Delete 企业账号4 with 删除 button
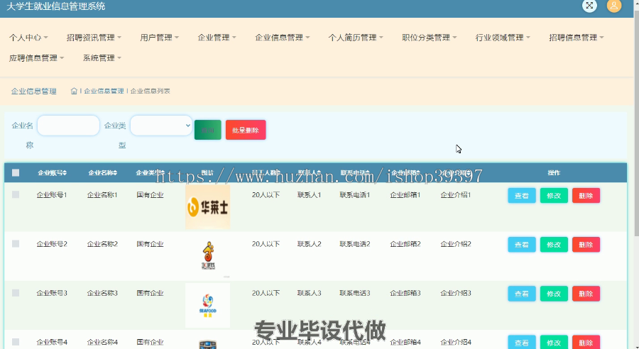The image size is (639, 349). (586, 342)
